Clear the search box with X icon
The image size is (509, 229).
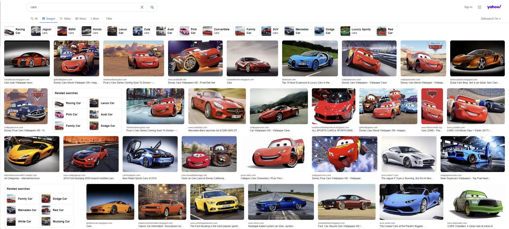click(x=142, y=7)
